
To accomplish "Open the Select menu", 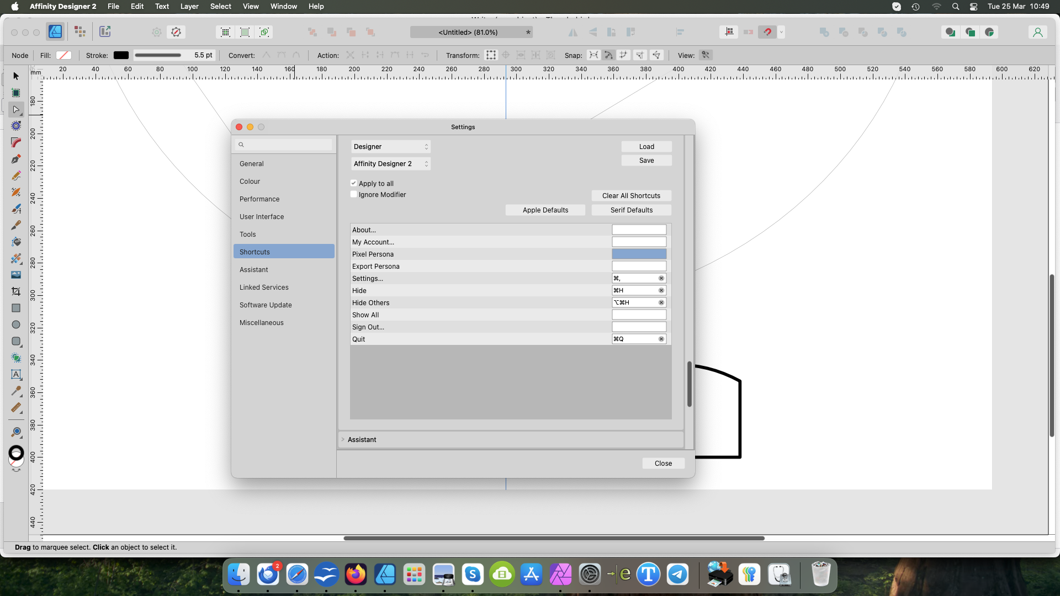I will pyautogui.click(x=221, y=7).
